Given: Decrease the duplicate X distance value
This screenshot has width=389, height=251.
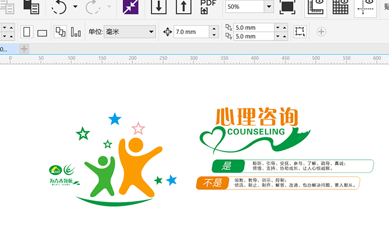Looking at the screenshot, I should [x=278, y=28].
